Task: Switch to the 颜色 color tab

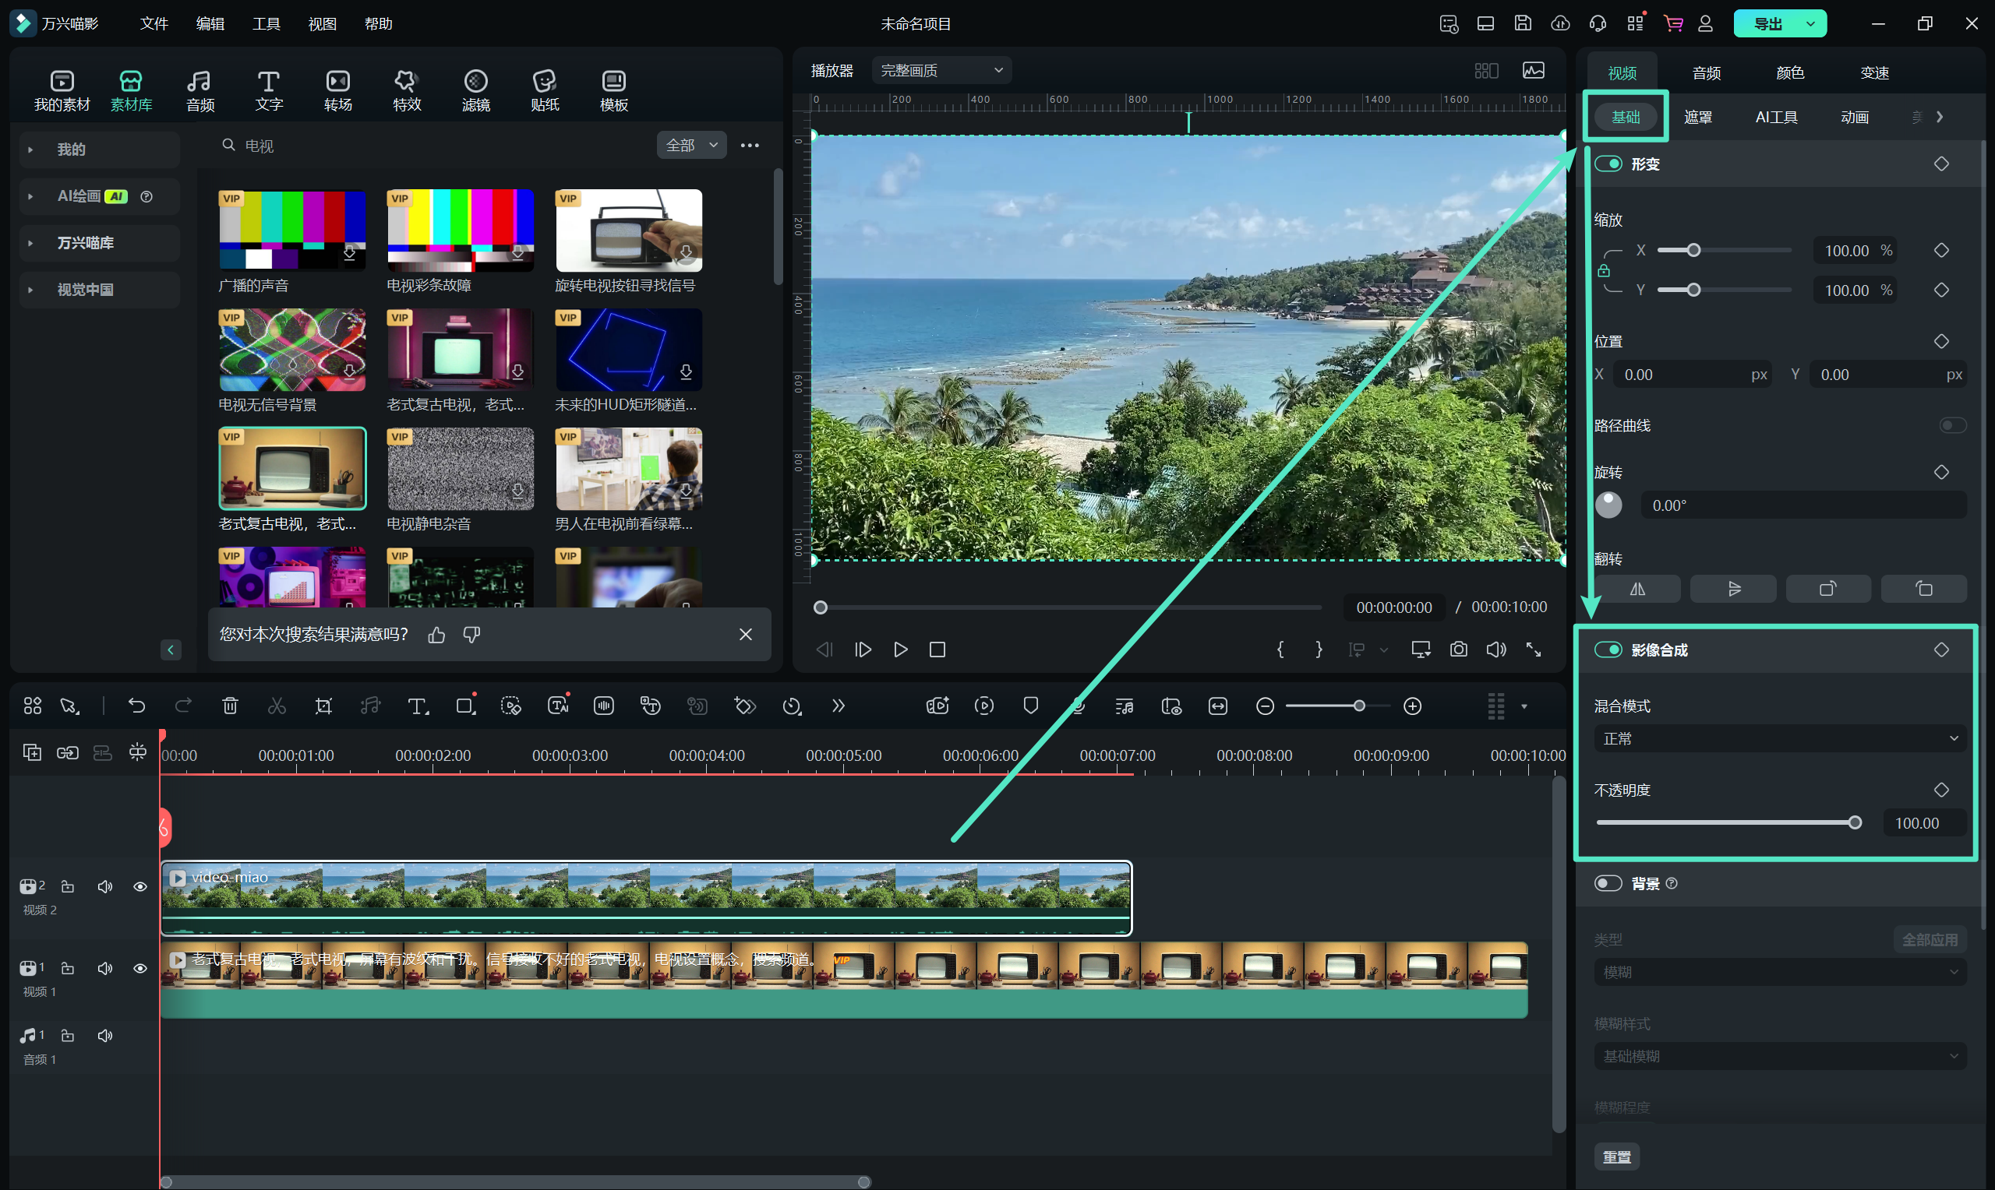Action: coord(1789,73)
